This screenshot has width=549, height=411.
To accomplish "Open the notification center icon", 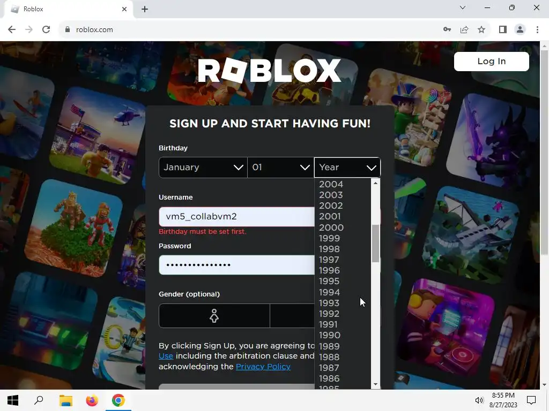I will click(531, 400).
